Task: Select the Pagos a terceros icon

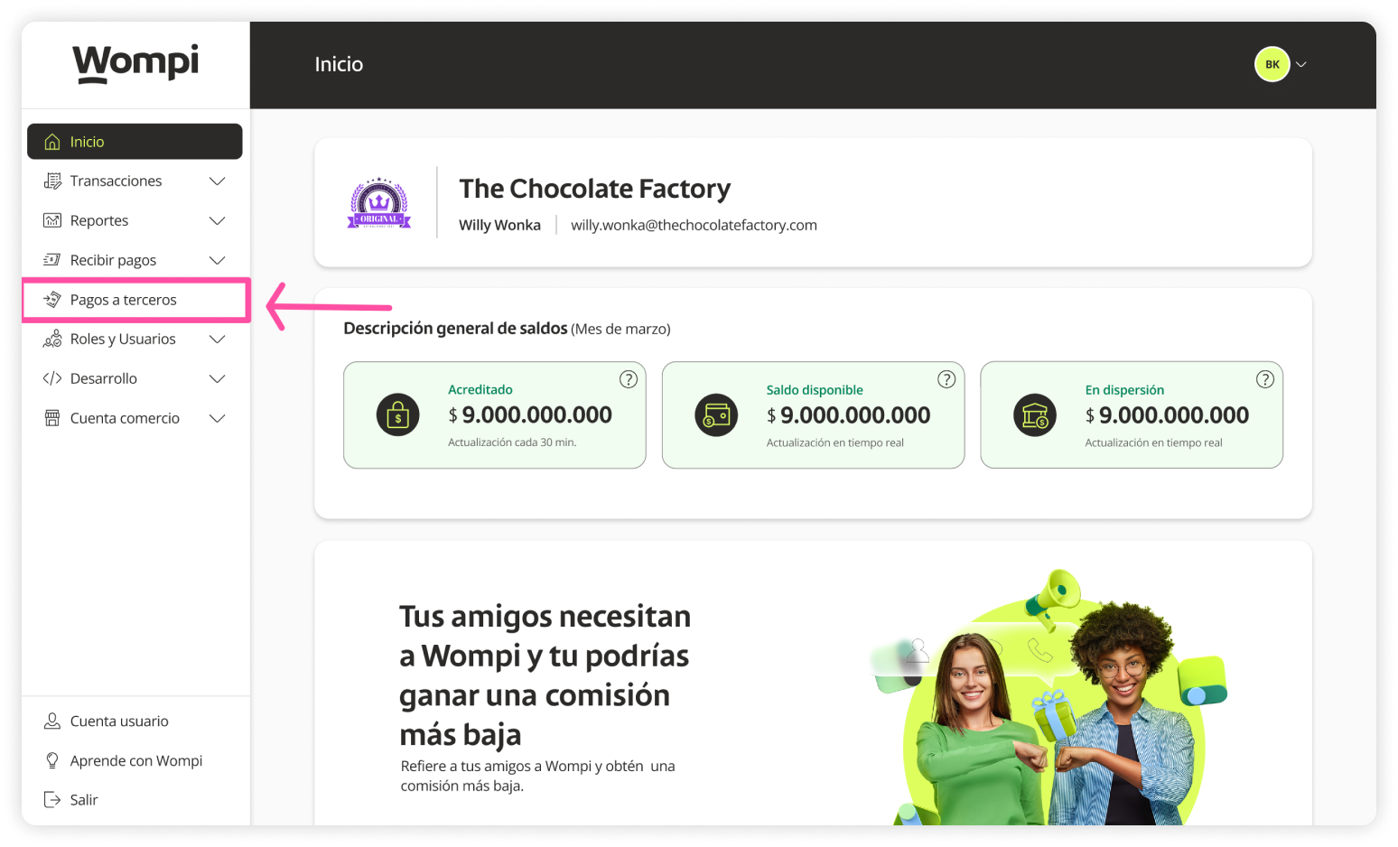Action: 53,299
